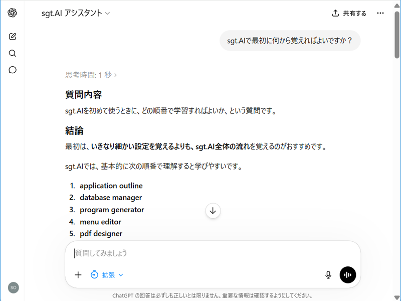Screen dimensions: 401x301
Task: Open the three-dot more options menu
Action: point(380,13)
